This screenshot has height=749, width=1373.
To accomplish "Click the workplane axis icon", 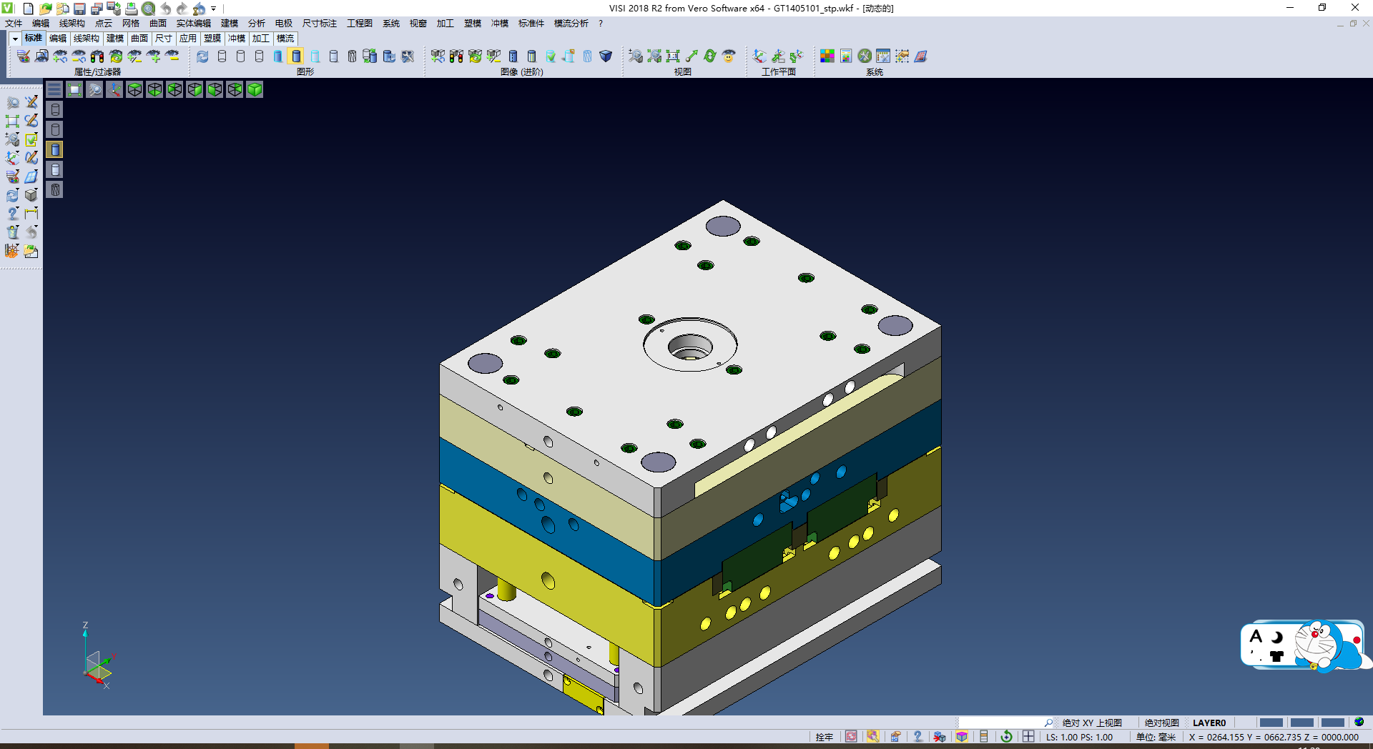I will 759,56.
